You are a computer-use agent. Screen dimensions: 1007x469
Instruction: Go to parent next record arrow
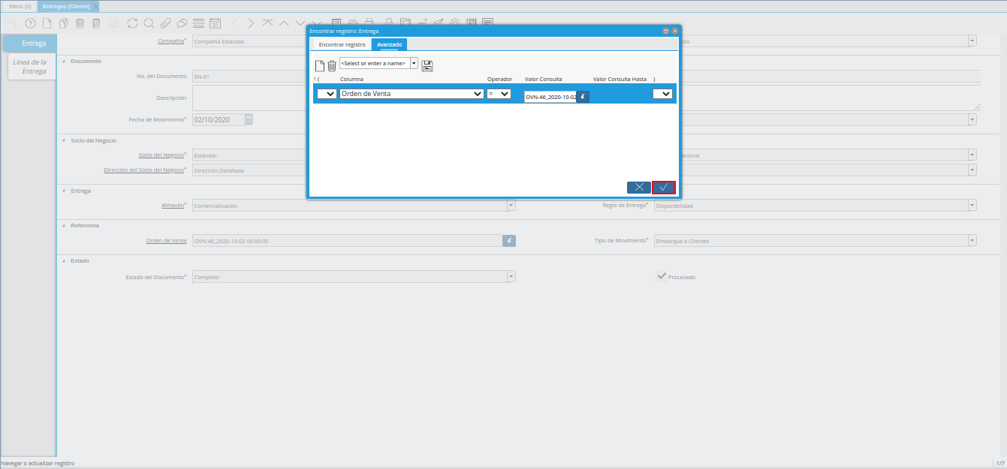251,23
